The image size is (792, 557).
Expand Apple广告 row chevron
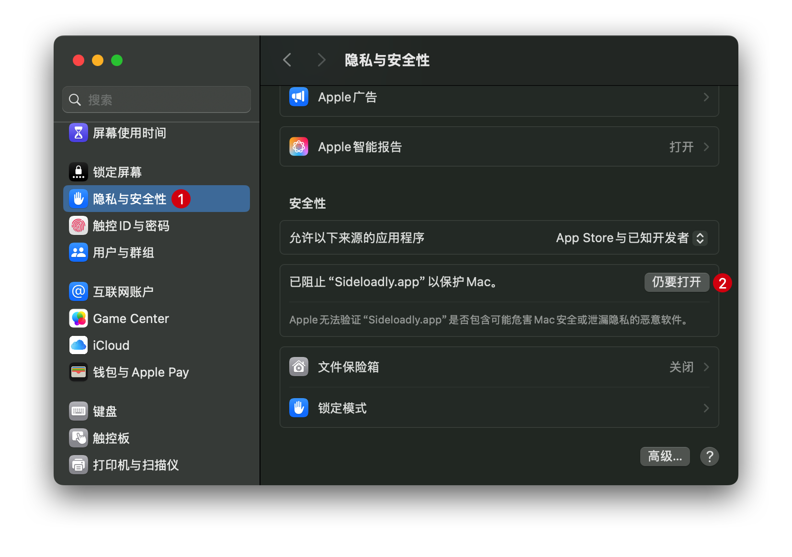tap(706, 97)
